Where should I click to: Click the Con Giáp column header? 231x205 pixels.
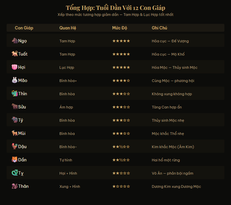point(24,28)
